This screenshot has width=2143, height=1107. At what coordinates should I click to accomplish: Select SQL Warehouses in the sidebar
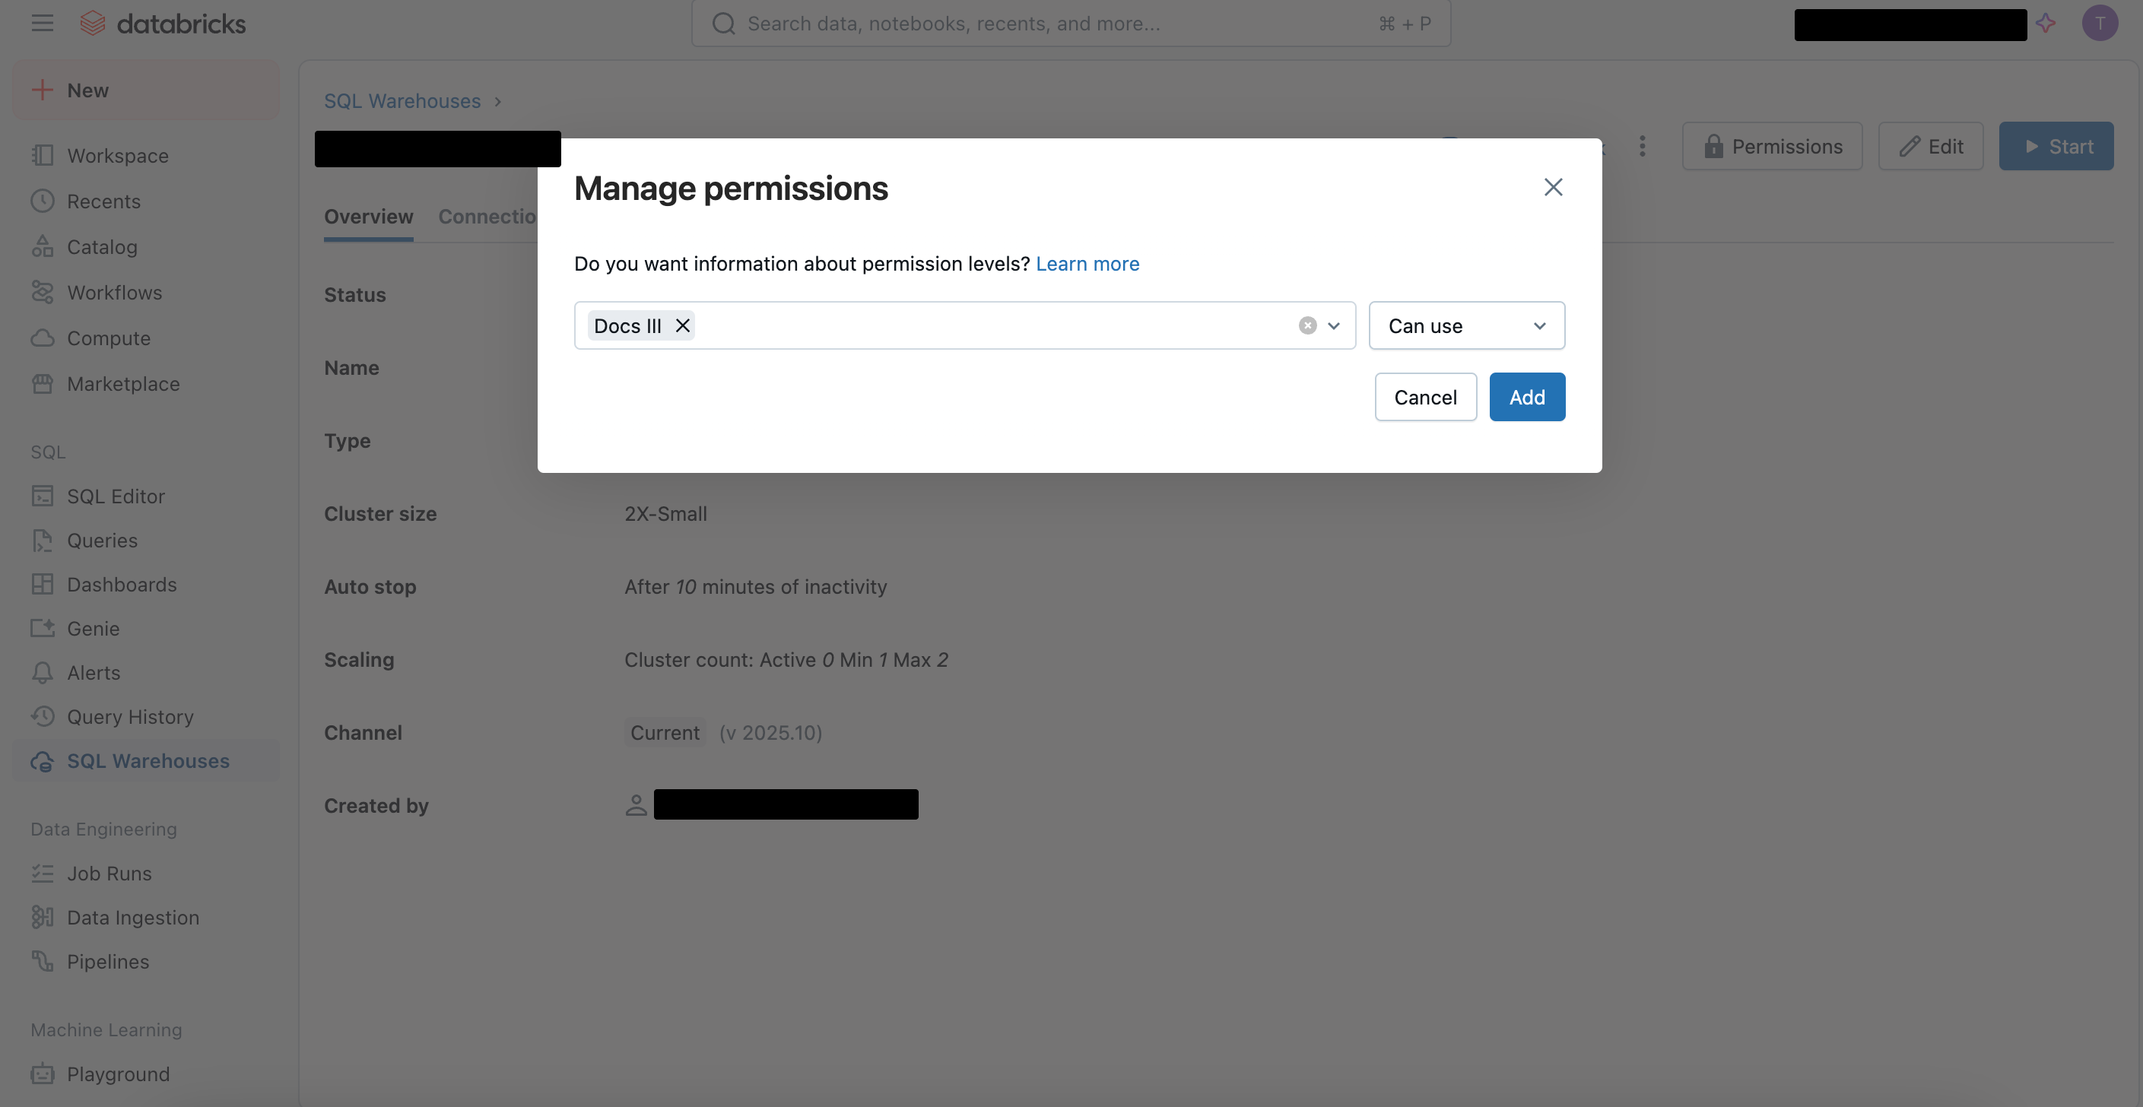(145, 761)
